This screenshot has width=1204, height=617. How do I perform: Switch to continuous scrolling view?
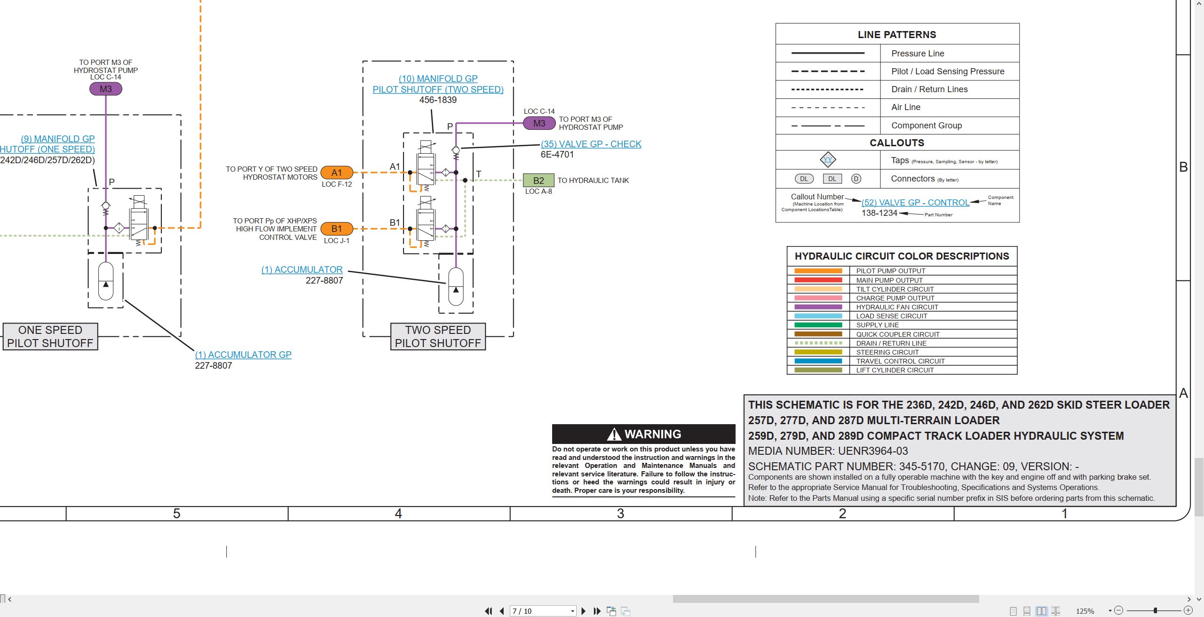click(x=1027, y=611)
